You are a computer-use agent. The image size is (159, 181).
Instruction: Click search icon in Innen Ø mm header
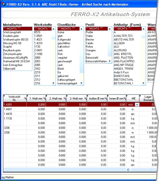125,98
